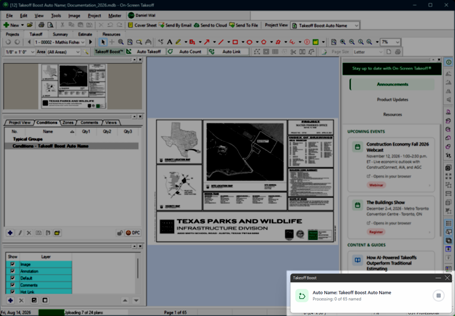Switch to the Summary tab
Screen dimensions: 455x316
tap(60, 34)
